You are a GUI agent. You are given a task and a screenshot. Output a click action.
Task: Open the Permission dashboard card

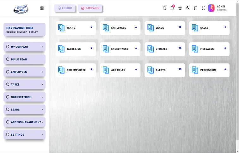pyautogui.click(x=209, y=70)
